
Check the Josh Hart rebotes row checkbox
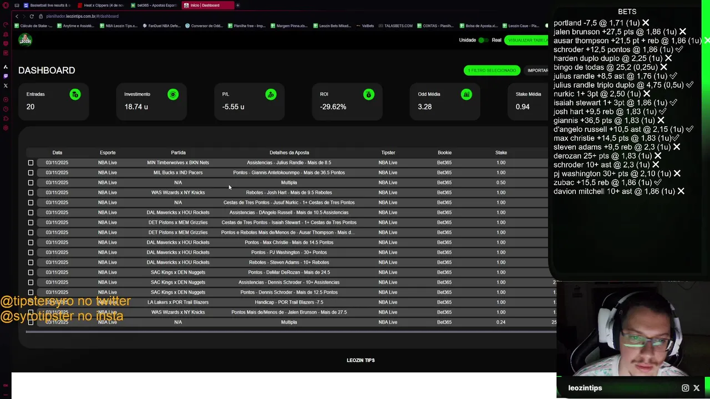tap(31, 192)
